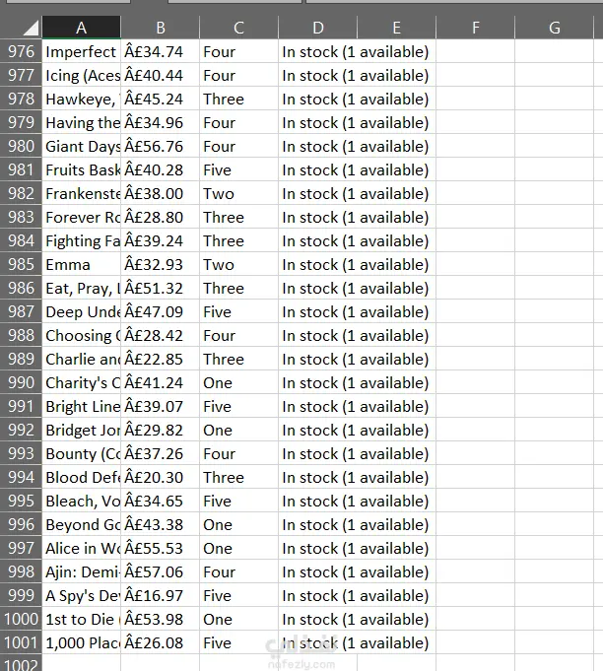
Task: Click the Giant Days title cell
Action: click(82, 147)
